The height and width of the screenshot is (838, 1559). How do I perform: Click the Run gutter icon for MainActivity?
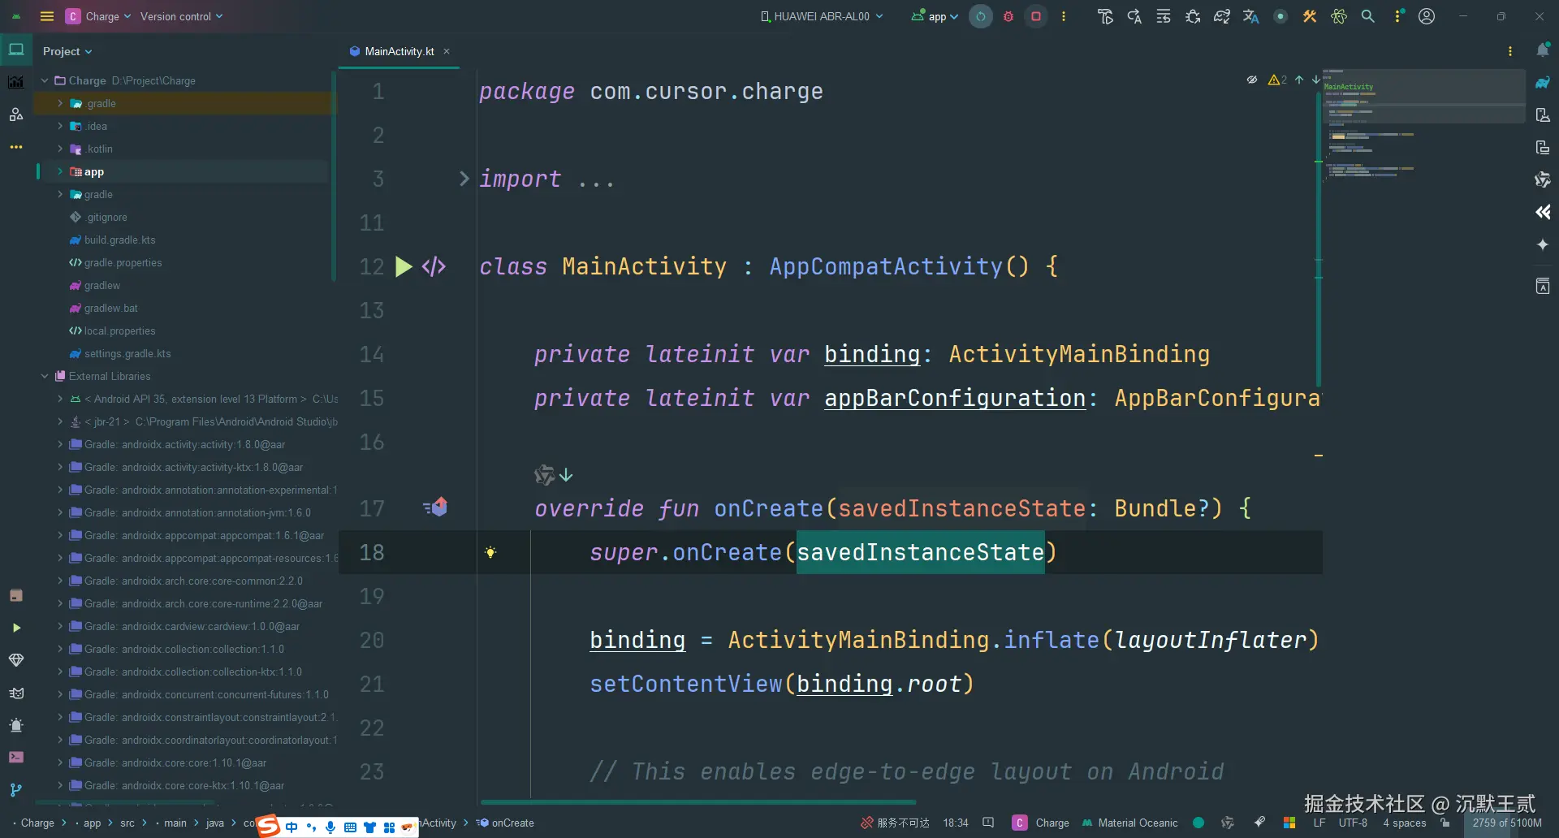(x=404, y=266)
